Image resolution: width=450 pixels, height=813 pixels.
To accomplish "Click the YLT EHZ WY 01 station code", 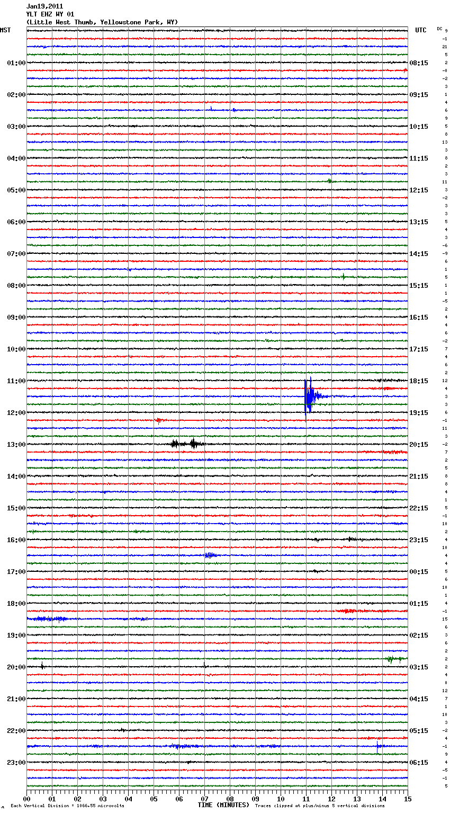I will click(50, 14).
